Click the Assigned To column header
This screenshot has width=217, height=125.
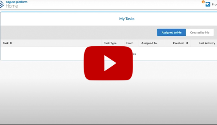pos(149,43)
